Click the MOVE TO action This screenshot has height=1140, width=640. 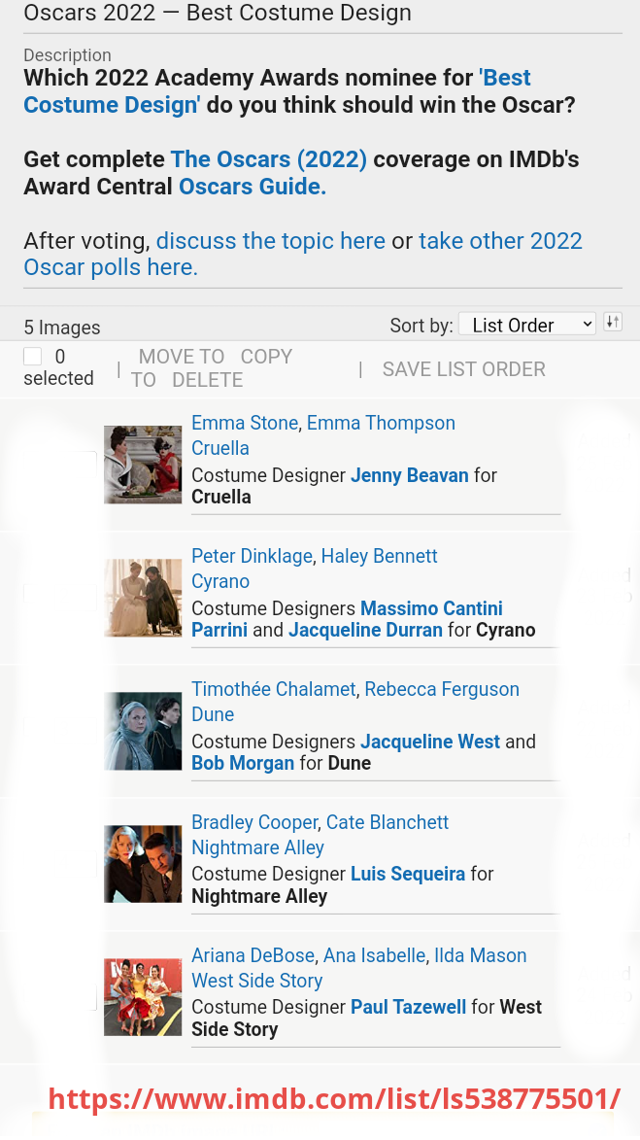pyautogui.click(x=182, y=357)
